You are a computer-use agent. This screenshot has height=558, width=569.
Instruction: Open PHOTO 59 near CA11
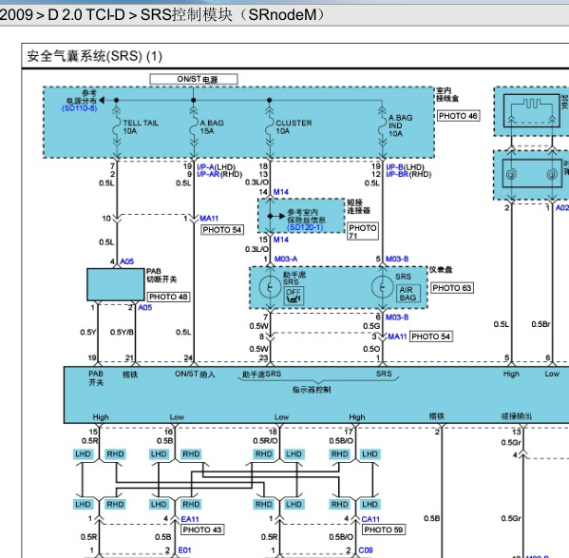(384, 529)
